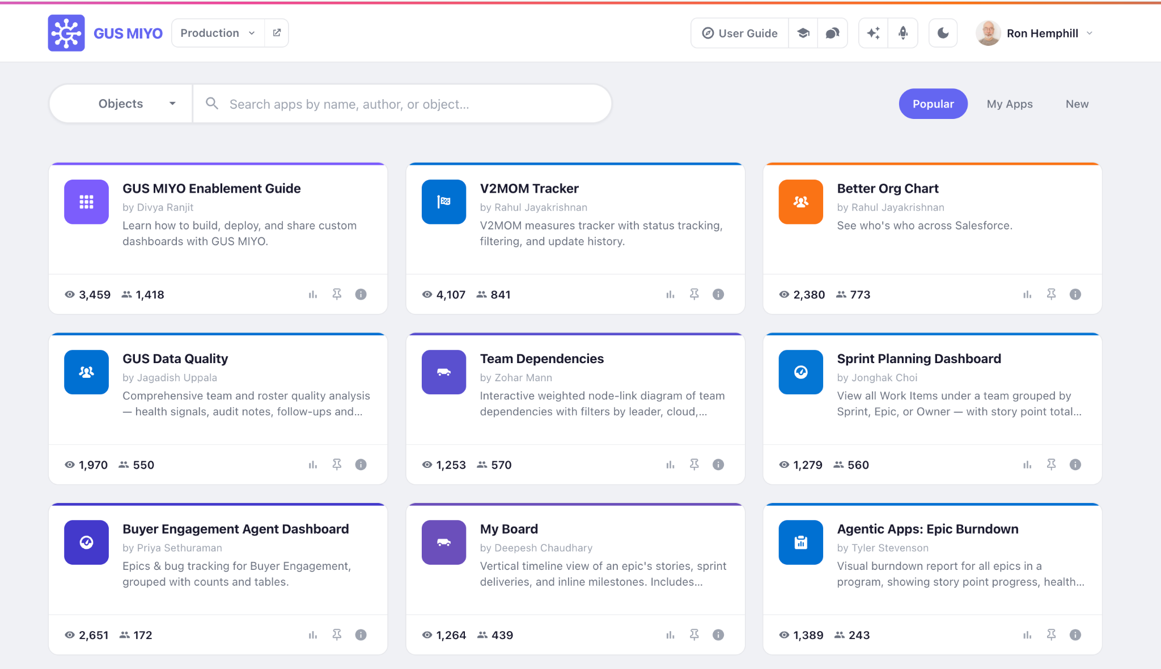Screen dimensions: 1161x669
Task: Show info for My Board
Action: tap(718, 634)
